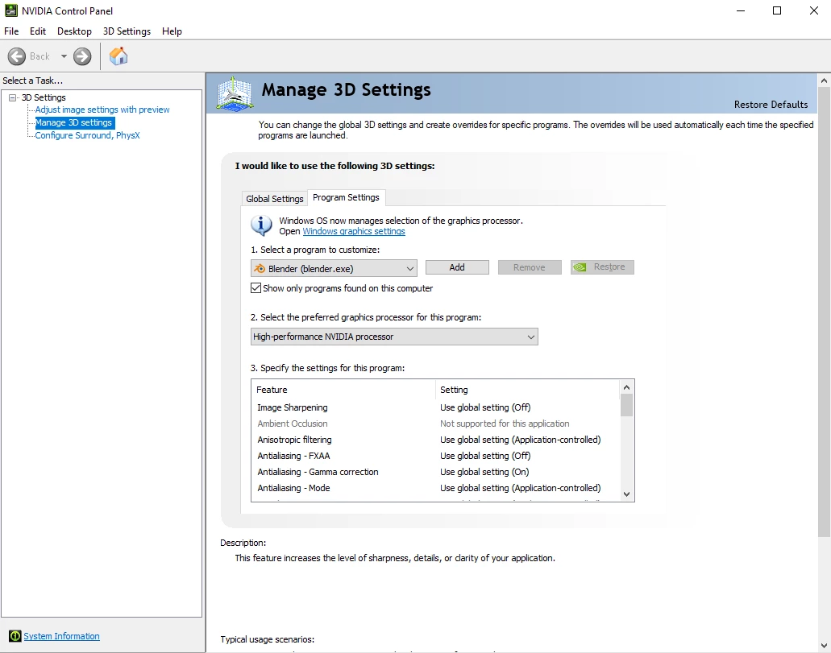Click the Back arrow icon
This screenshot has width=831, height=653.
pos(16,56)
